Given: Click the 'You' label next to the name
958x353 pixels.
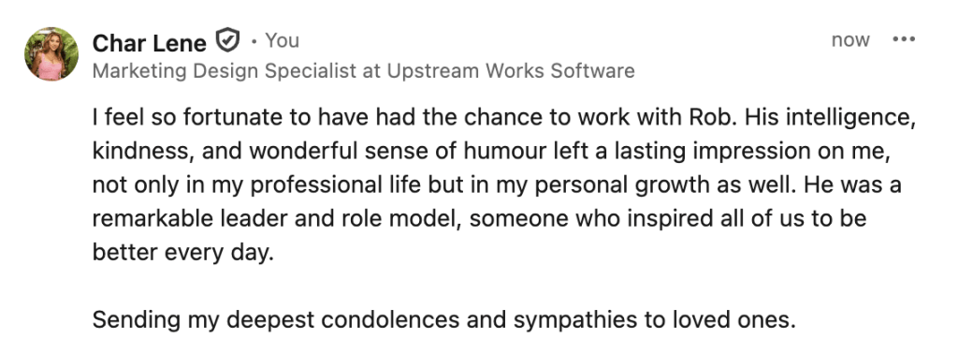Looking at the screenshot, I should [283, 40].
